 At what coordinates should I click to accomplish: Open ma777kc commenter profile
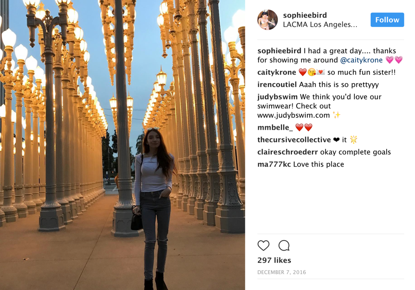[274, 164]
